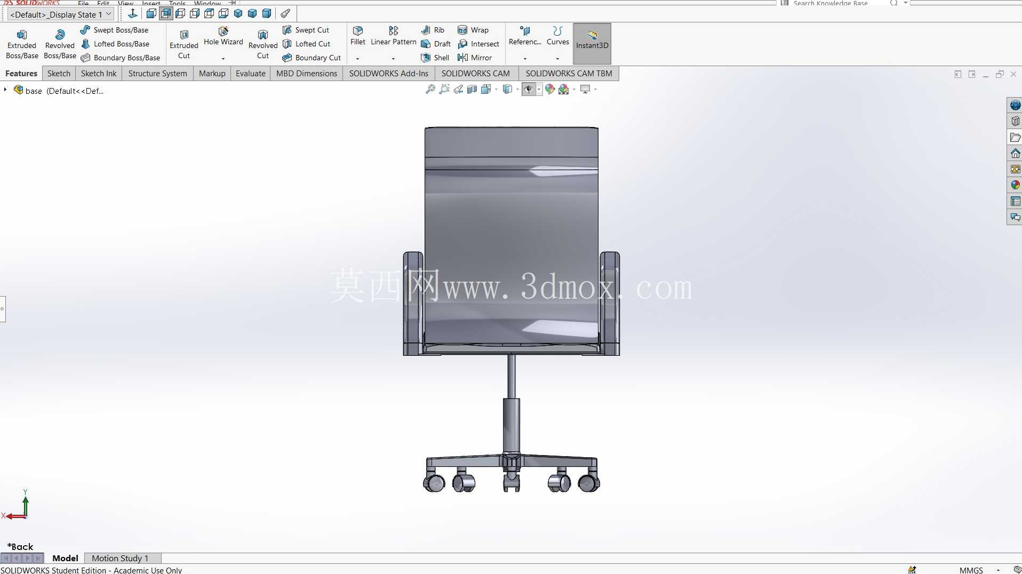
Task: Open SOLIDWORKS Resources globe in task pane
Action: coord(1015,105)
